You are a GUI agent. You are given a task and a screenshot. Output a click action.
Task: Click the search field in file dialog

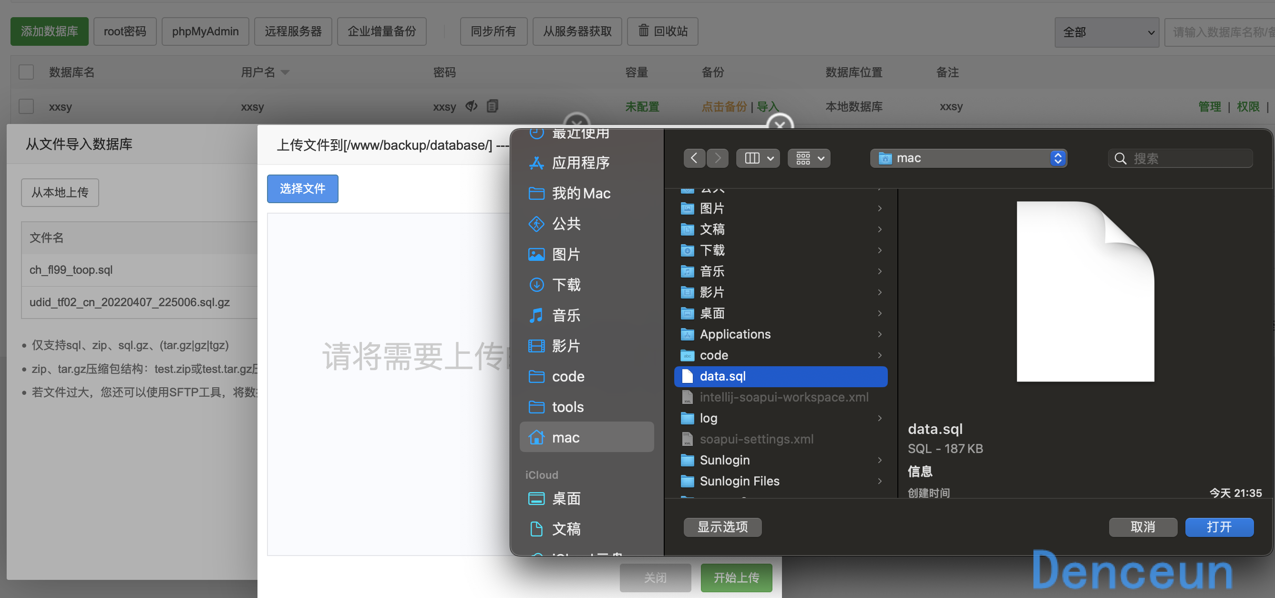coord(1181,158)
